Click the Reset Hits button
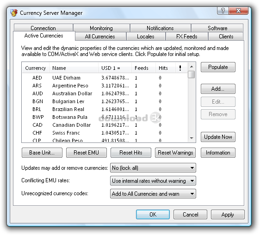The image size is (260, 235). click(131, 153)
